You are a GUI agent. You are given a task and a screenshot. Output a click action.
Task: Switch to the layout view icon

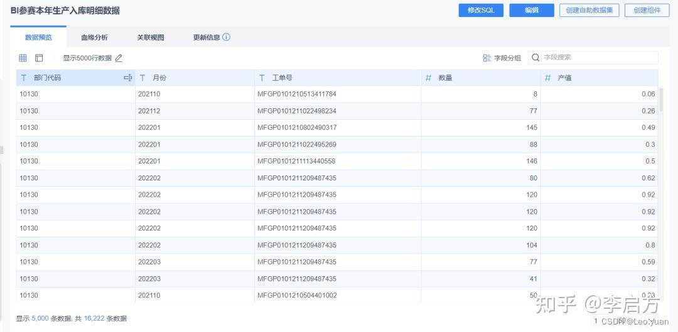[x=39, y=58]
